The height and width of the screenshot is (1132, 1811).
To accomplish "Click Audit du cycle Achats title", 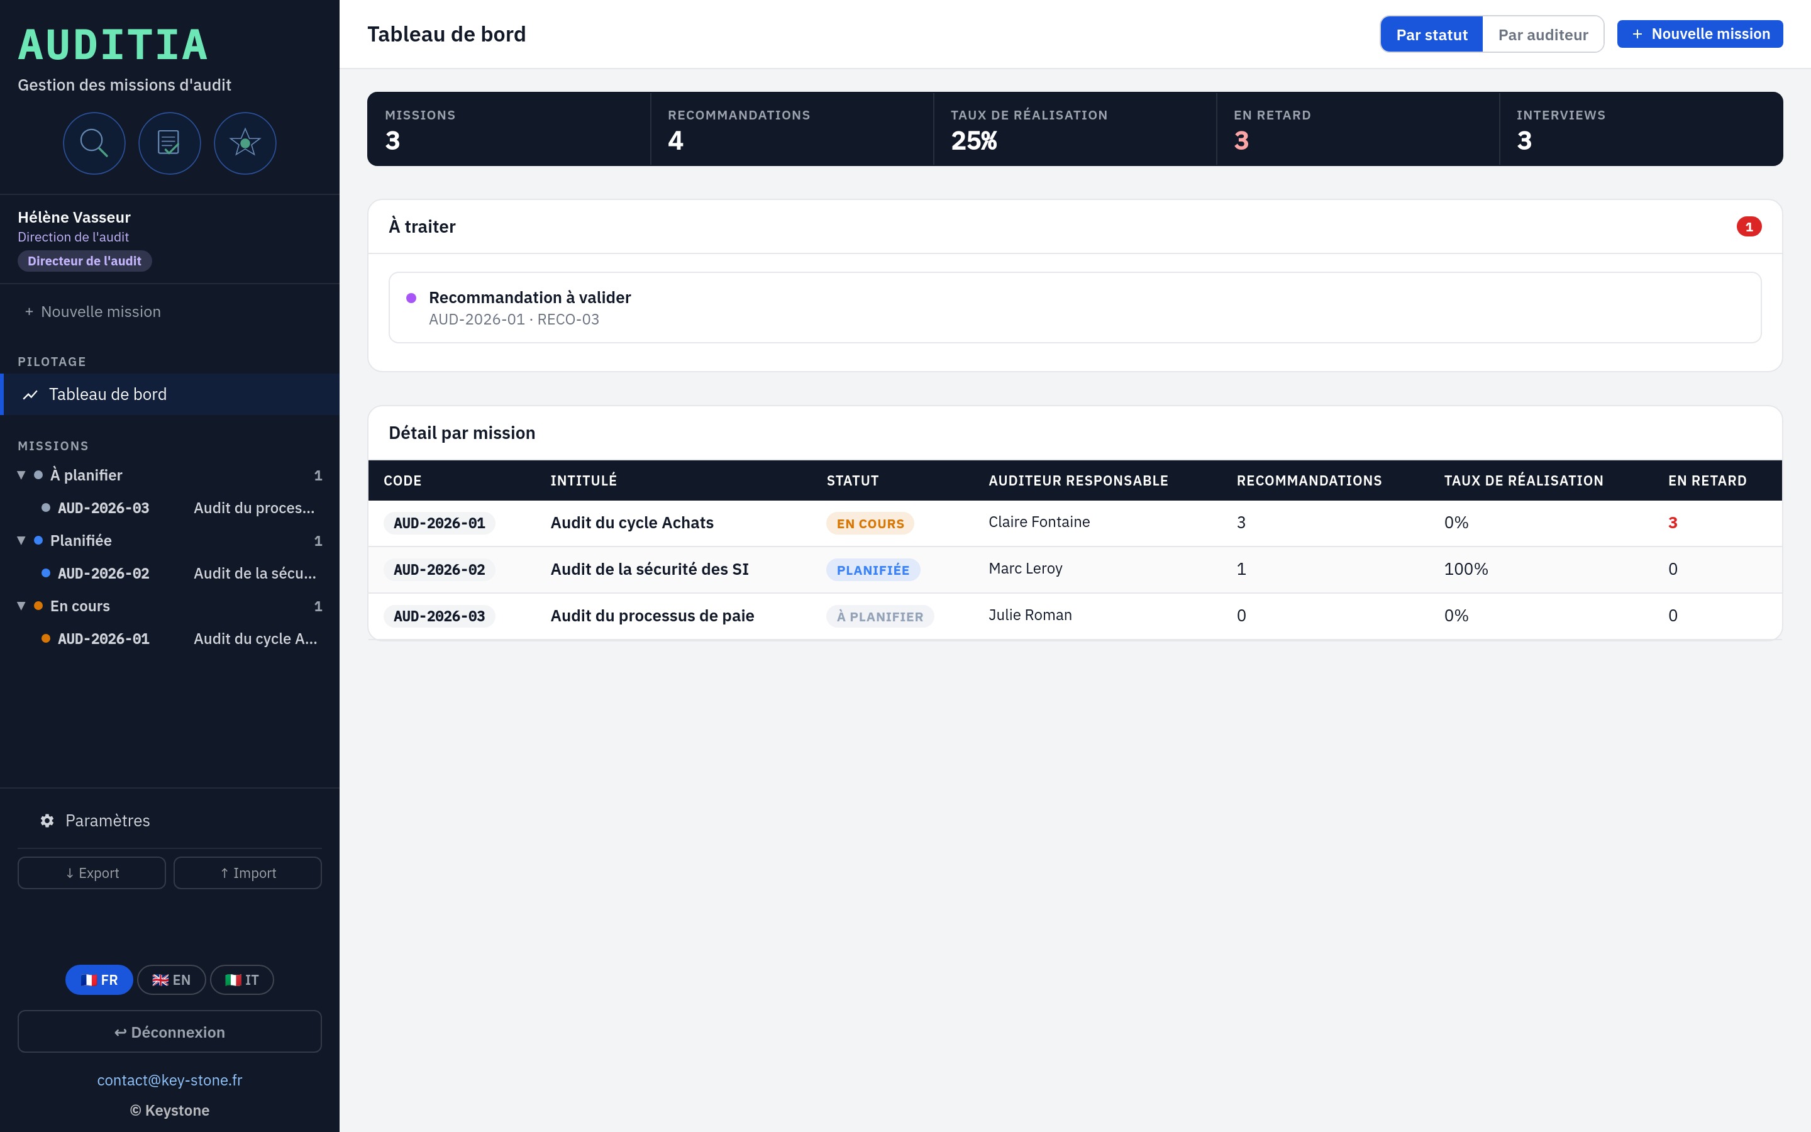I will 631,523.
